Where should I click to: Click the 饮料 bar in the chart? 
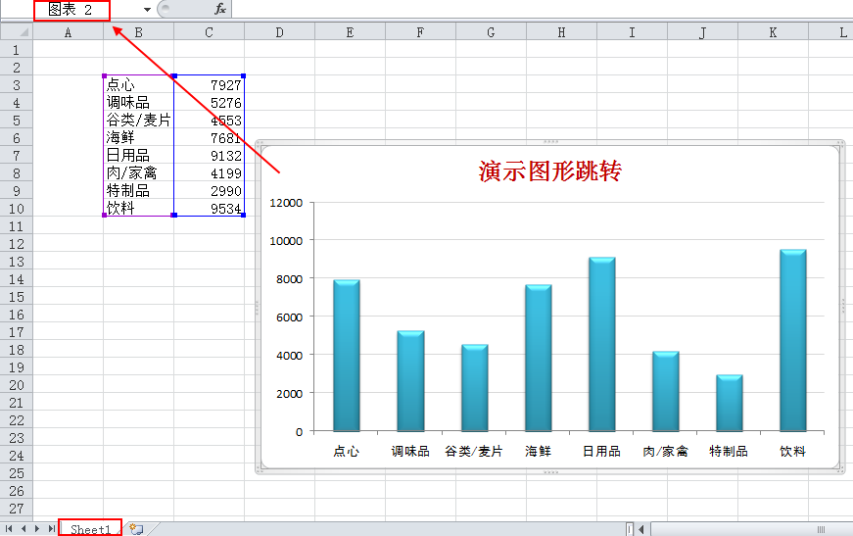[793, 341]
